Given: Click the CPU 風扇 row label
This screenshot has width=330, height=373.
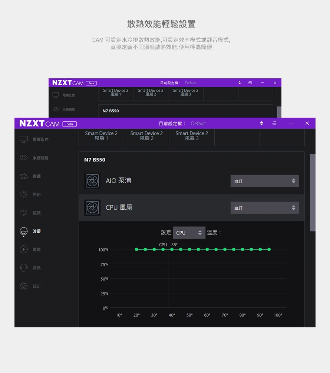Looking at the screenshot, I should tap(119, 207).
